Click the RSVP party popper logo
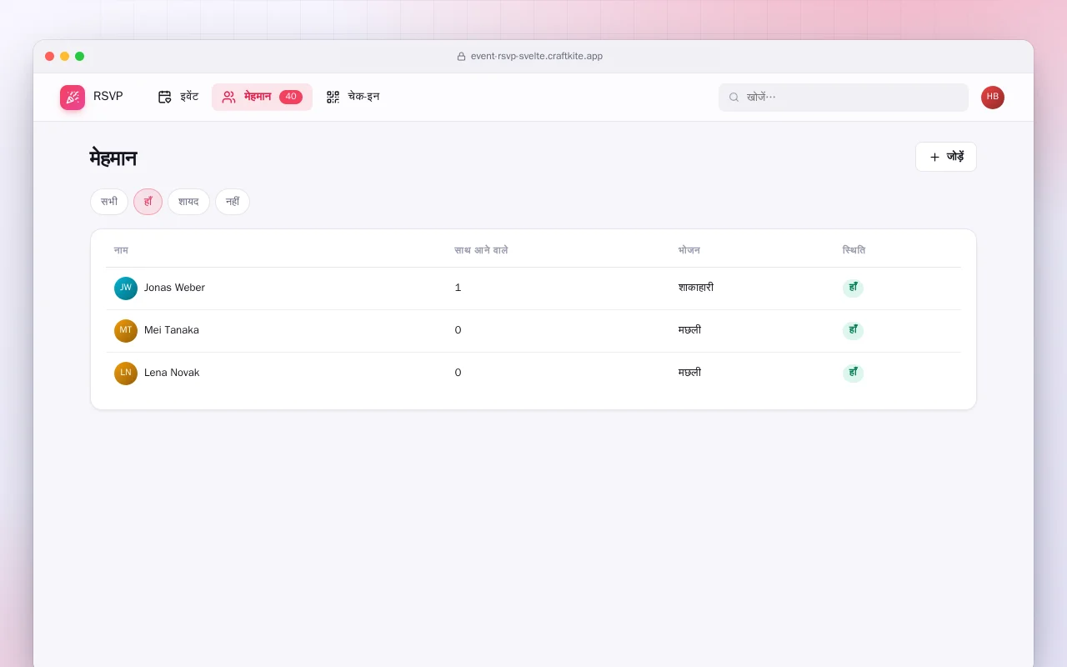This screenshot has width=1067, height=667. [x=73, y=98]
